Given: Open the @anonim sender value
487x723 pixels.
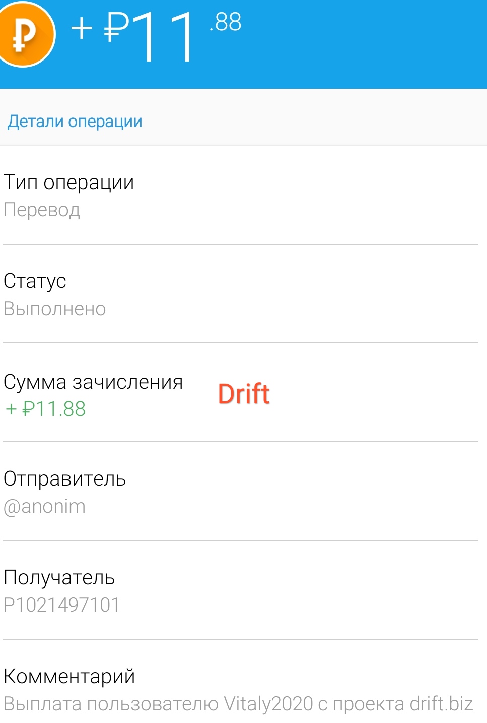Looking at the screenshot, I should click(x=44, y=506).
